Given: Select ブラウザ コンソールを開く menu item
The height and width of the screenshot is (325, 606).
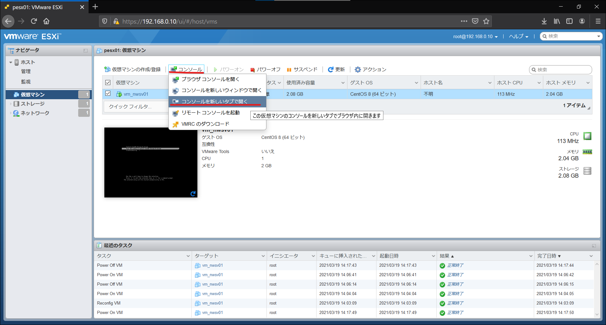Looking at the screenshot, I should 218,79.
